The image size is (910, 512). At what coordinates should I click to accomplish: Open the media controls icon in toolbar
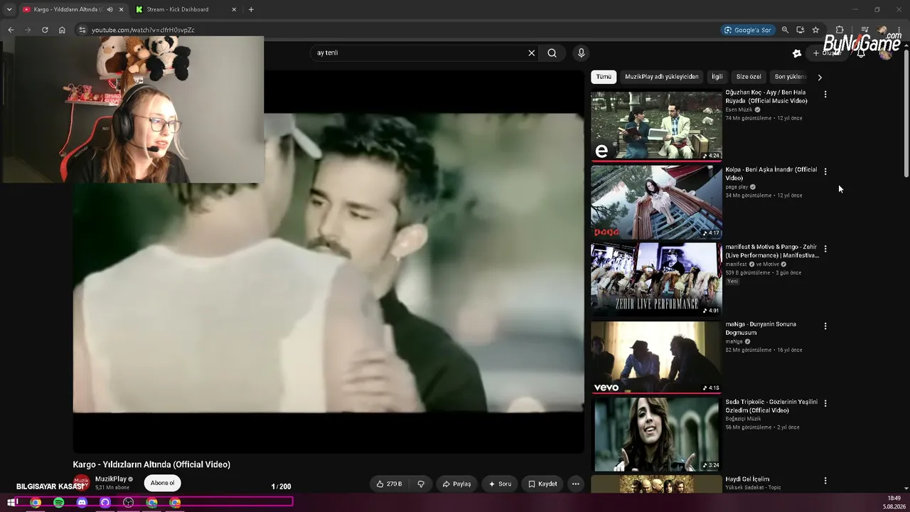[864, 30]
